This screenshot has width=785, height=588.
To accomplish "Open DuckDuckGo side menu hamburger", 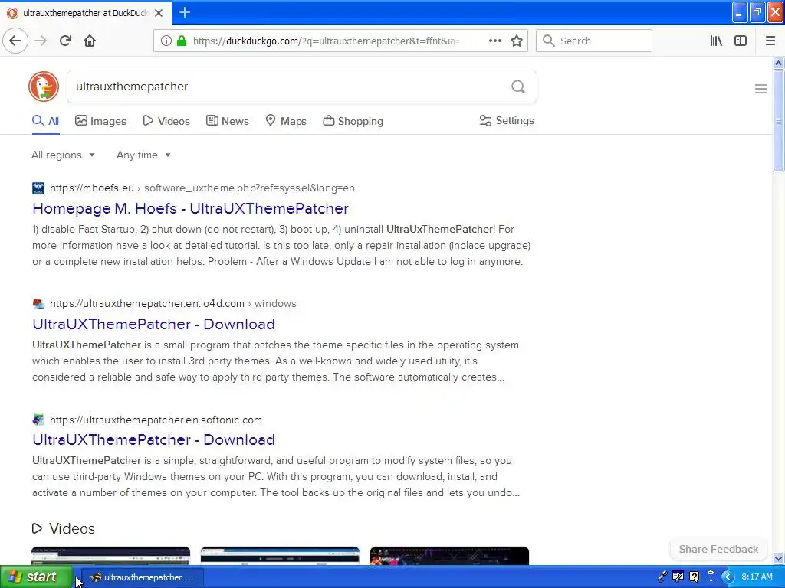I will [760, 89].
